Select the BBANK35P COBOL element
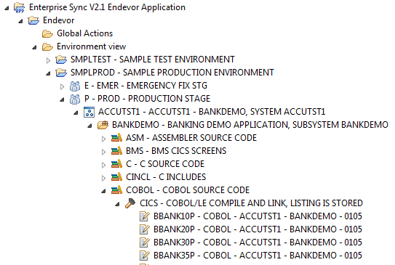The height and width of the screenshot is (265, 395). [x=258, y=256]
